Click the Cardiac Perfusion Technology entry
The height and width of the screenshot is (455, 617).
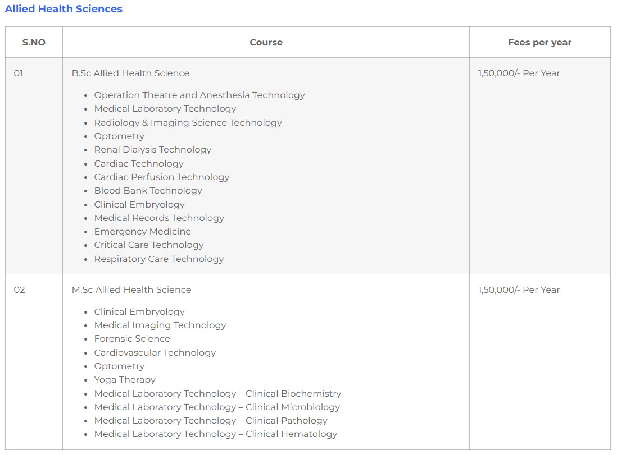point(162,177)
